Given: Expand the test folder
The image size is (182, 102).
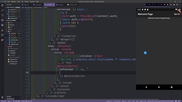Looking at the screenshot, I should pyautogui.click(x=11, y=46).
